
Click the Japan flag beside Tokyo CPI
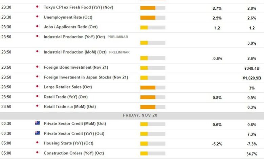pyautogui.click(x=37, y=7)
